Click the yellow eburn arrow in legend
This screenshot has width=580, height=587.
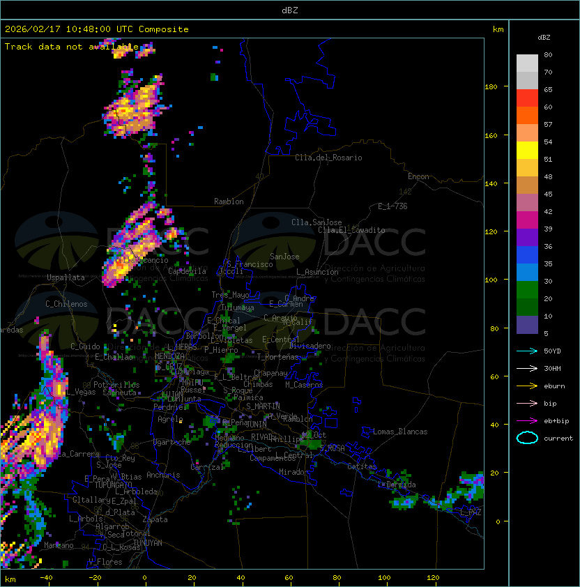click(527, 386)
